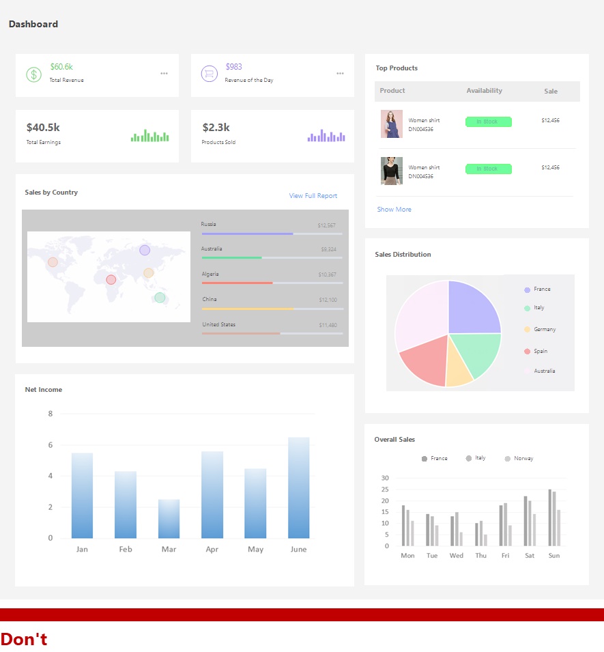Viewport: 604px width, 652px height.
Task: Select the purple Russia marker on the map
Action: pyautogui.click(x=145, y=250)
